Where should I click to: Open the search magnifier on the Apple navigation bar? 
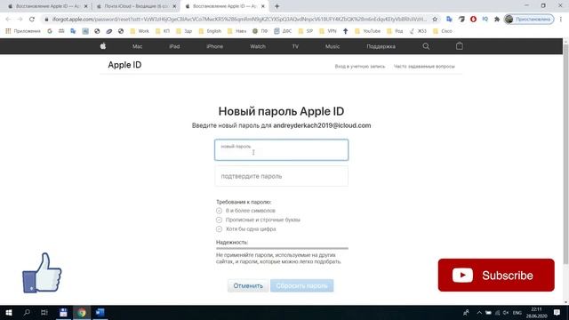[x=426, y=46]
